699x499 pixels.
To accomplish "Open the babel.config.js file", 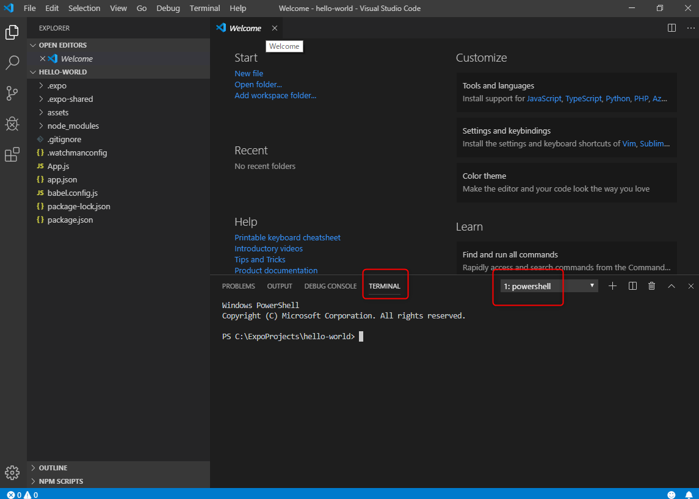I will [x=118, y=193].
